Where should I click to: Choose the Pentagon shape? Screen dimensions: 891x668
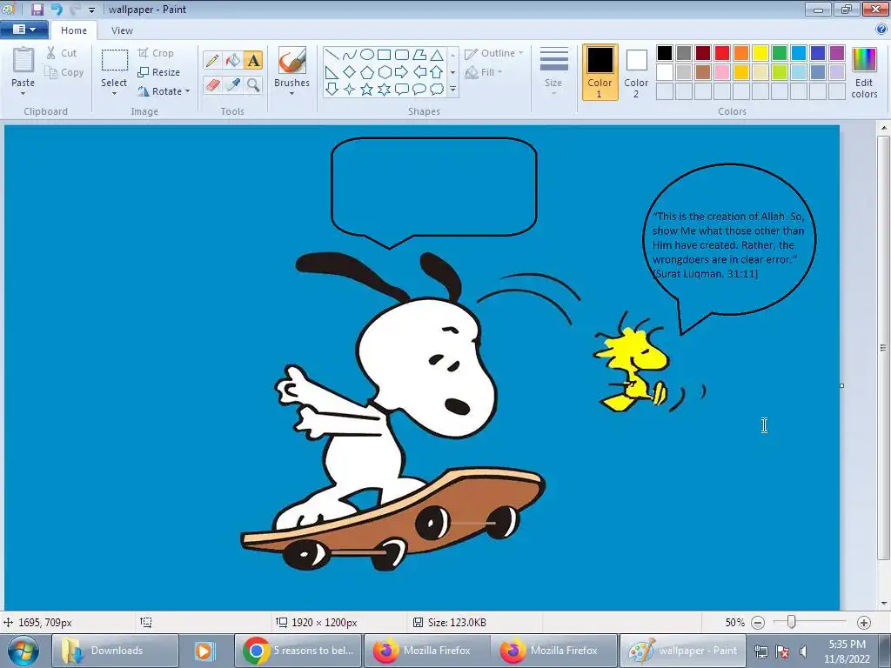pyautogui.click(x=367, y=72)
